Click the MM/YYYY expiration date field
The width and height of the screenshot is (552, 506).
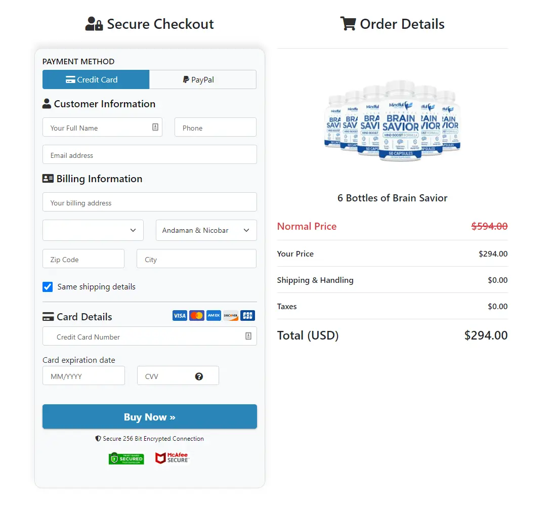pyautogui.click(x=84, y=376)
